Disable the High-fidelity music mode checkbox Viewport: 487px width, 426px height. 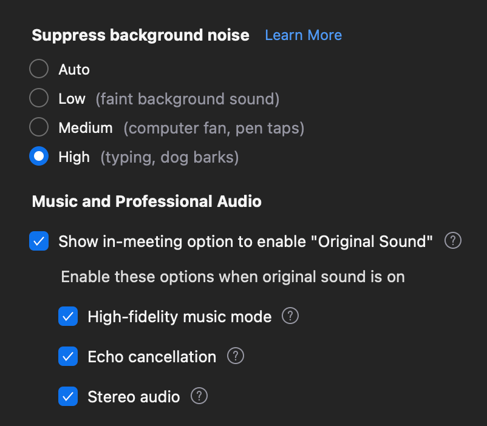point(68,317)
